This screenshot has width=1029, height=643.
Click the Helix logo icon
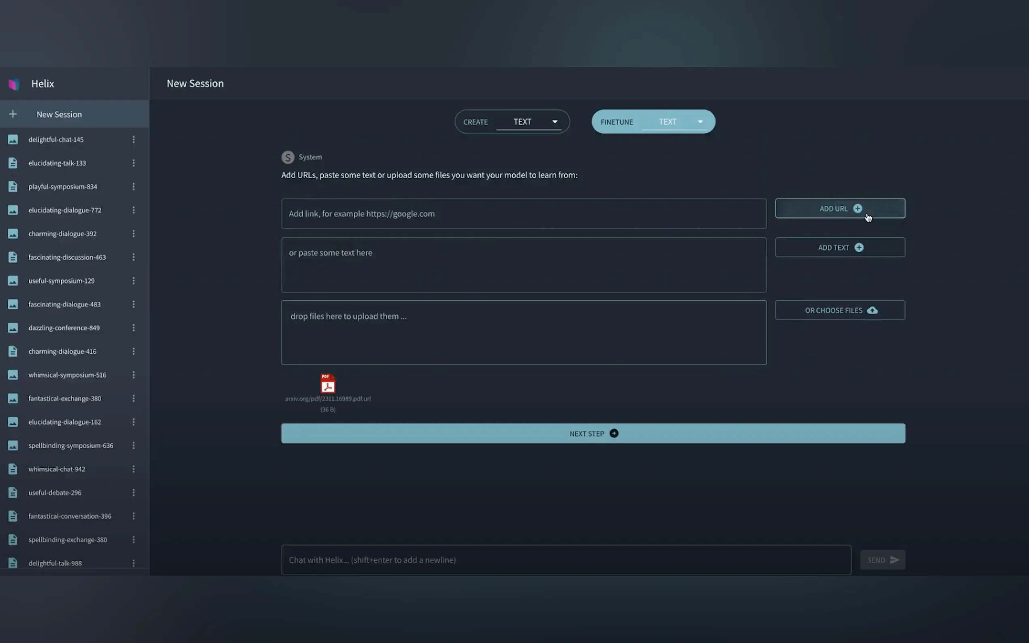click(14, 84)
